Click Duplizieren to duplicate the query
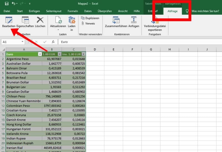 coord(90,18)
